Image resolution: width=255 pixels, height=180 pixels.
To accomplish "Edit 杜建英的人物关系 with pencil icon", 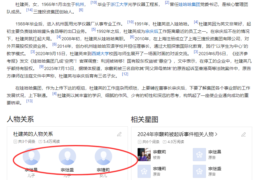I will [119, 134].
